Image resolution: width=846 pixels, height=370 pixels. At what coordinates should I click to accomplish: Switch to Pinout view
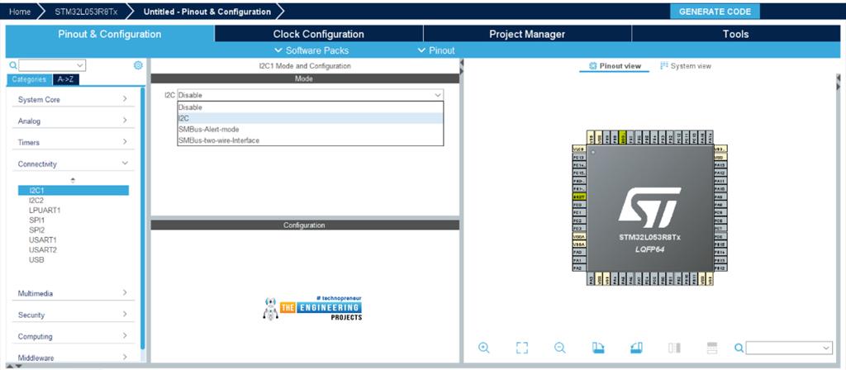(615, 66)
